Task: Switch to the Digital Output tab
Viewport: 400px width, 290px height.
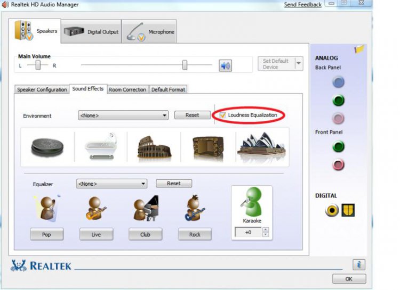Action: point(91,31)
